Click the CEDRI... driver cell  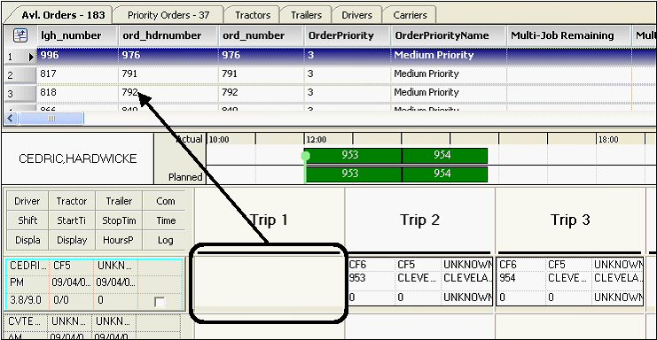[x=27, y=266]
